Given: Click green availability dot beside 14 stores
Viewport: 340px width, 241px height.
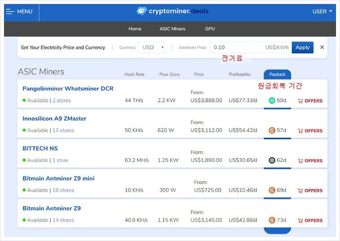Looking at the screenshot, I should [24, 220].
